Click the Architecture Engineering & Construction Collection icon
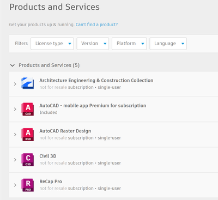Screen dimensions: 218x200 click(x=27, y=83)
